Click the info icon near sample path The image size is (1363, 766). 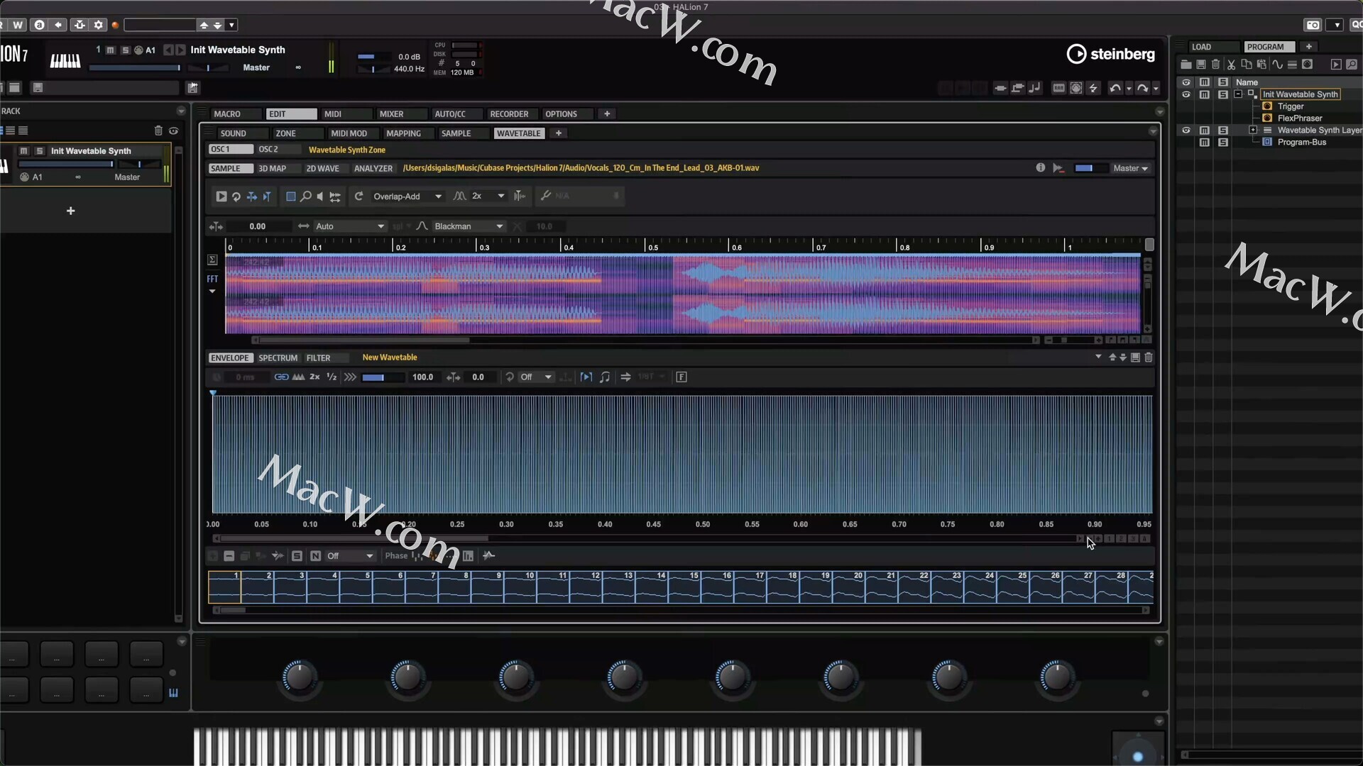pyautogui.click(x=1040, y=168)
